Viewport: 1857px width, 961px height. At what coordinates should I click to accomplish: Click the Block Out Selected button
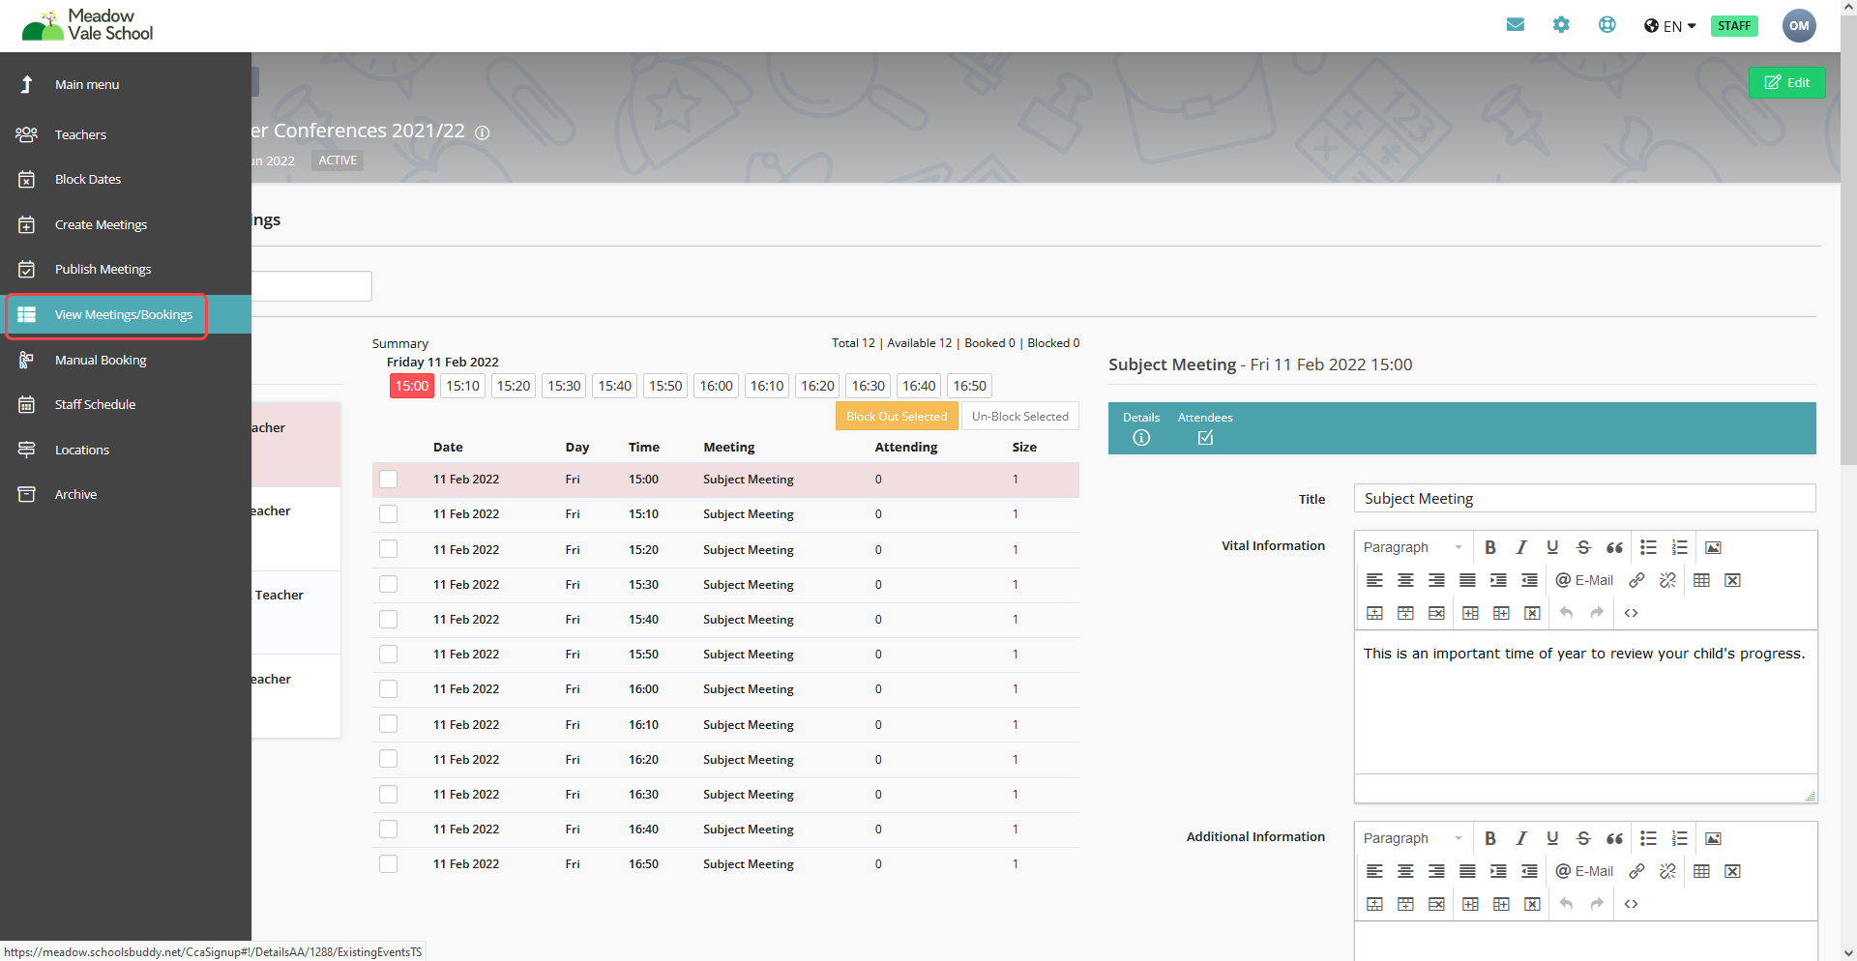point(897,417)
